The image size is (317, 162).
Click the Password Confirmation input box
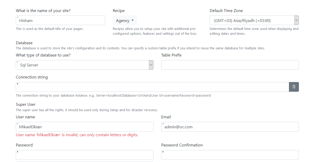pyautogui.click(x=230, y=155)
